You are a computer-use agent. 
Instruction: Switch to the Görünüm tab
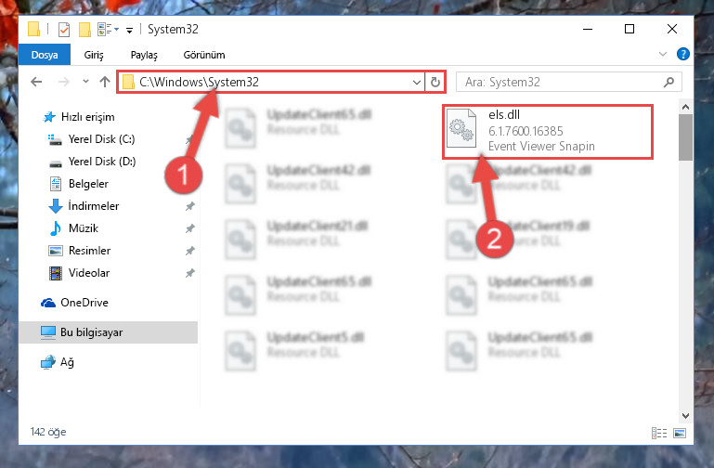[204, 55]
